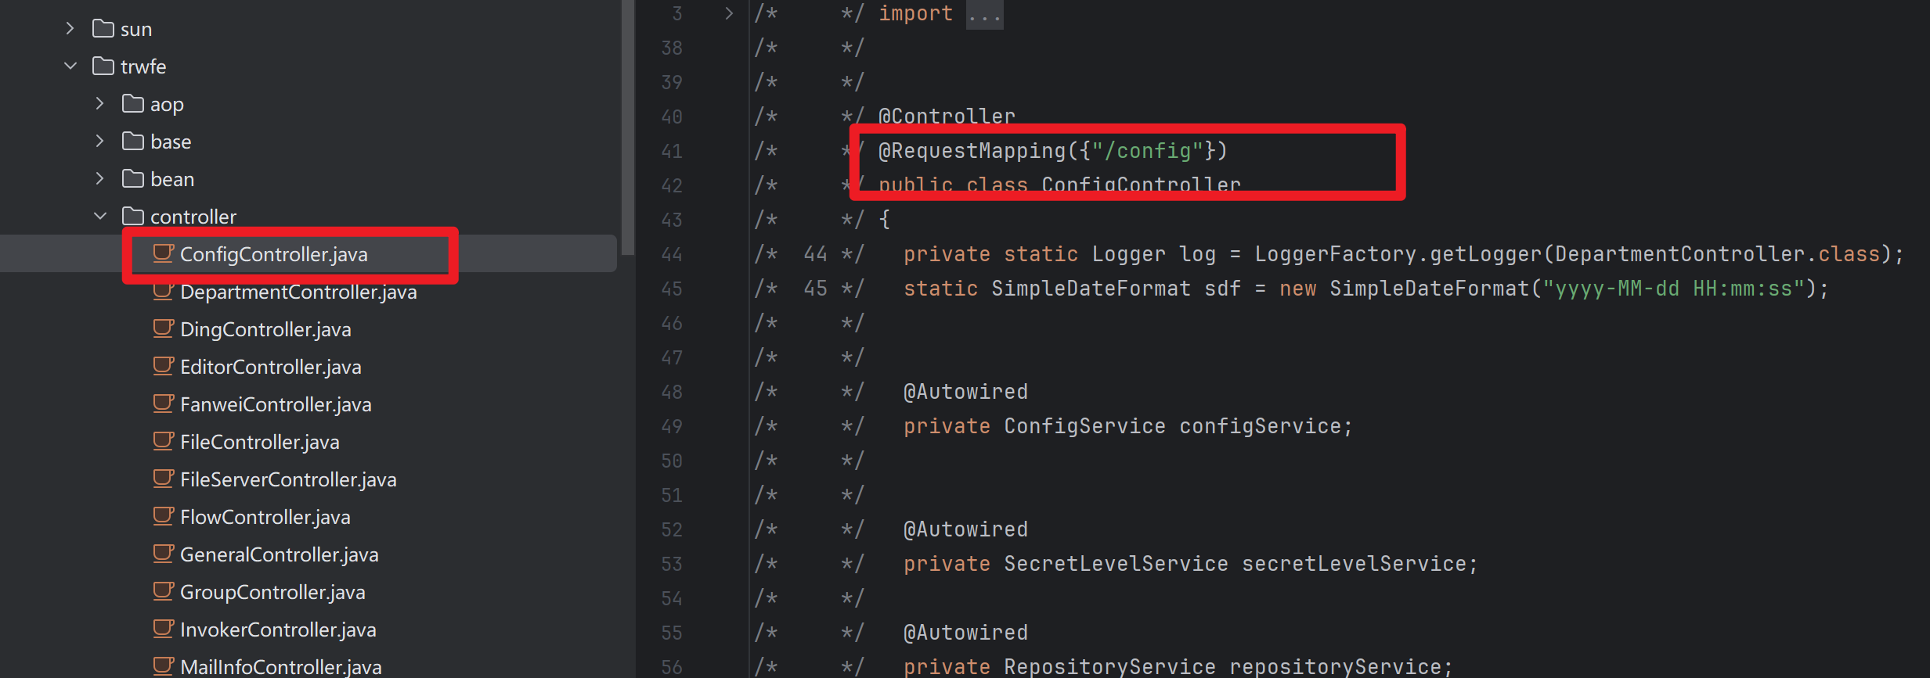Click the FlowController.java file icon

tap(163, 517)
